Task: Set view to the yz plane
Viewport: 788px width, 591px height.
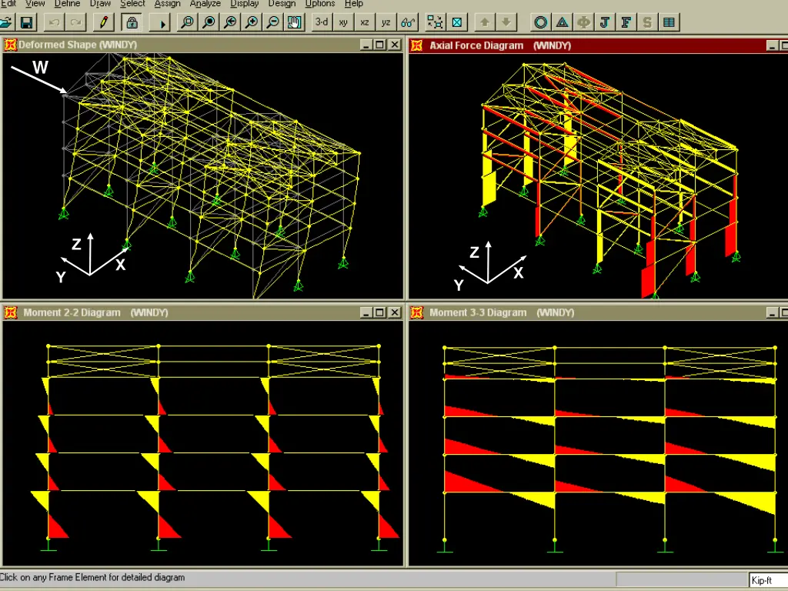Action: (x=386, y=22)
